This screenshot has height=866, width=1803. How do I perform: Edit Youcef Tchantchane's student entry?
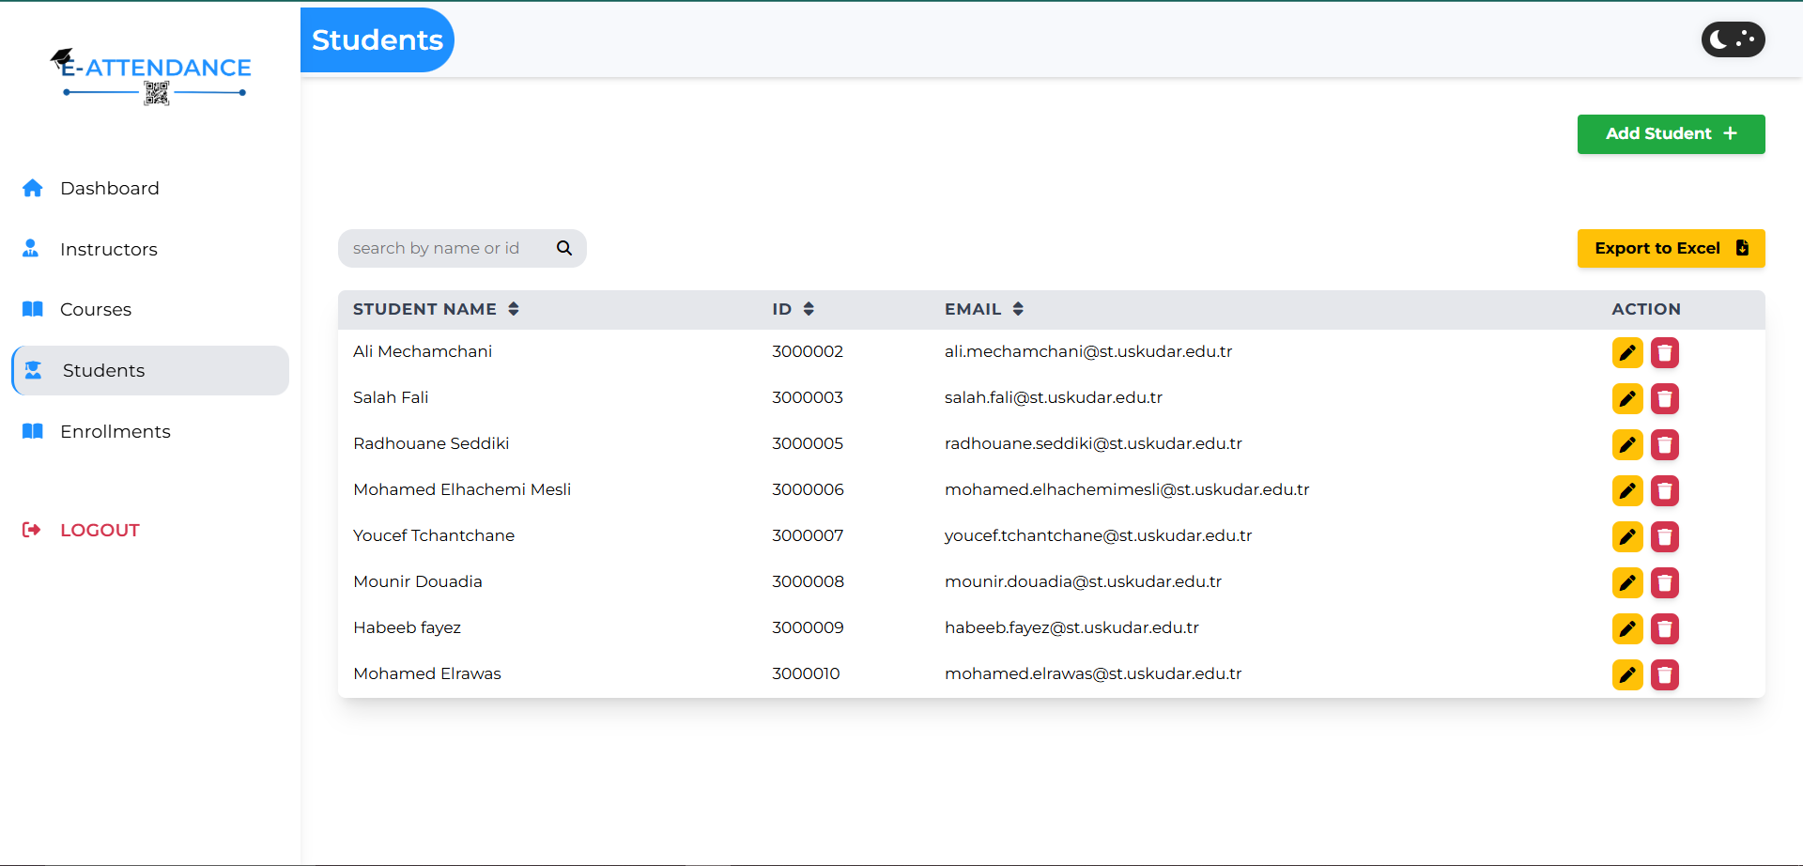pos(1626,537)
